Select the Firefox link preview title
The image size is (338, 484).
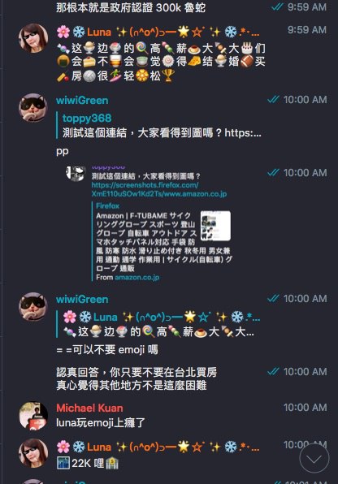point(107,205)
